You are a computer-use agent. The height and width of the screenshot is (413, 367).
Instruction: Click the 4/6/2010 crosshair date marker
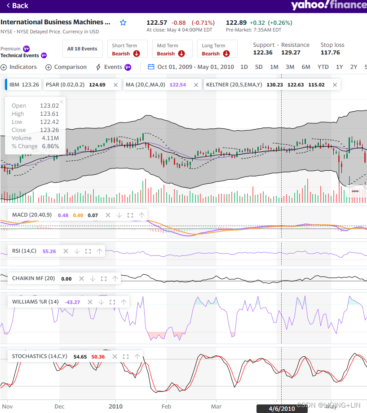click(x=282, y=409)
